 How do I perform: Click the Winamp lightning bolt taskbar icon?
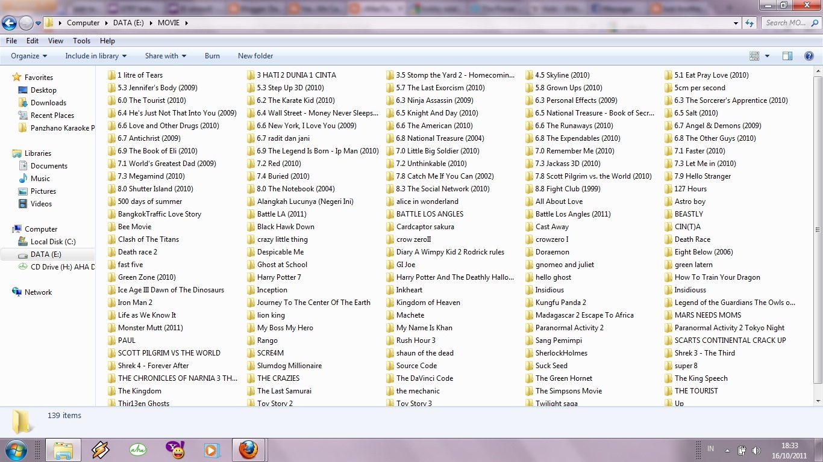click(101, 450)
